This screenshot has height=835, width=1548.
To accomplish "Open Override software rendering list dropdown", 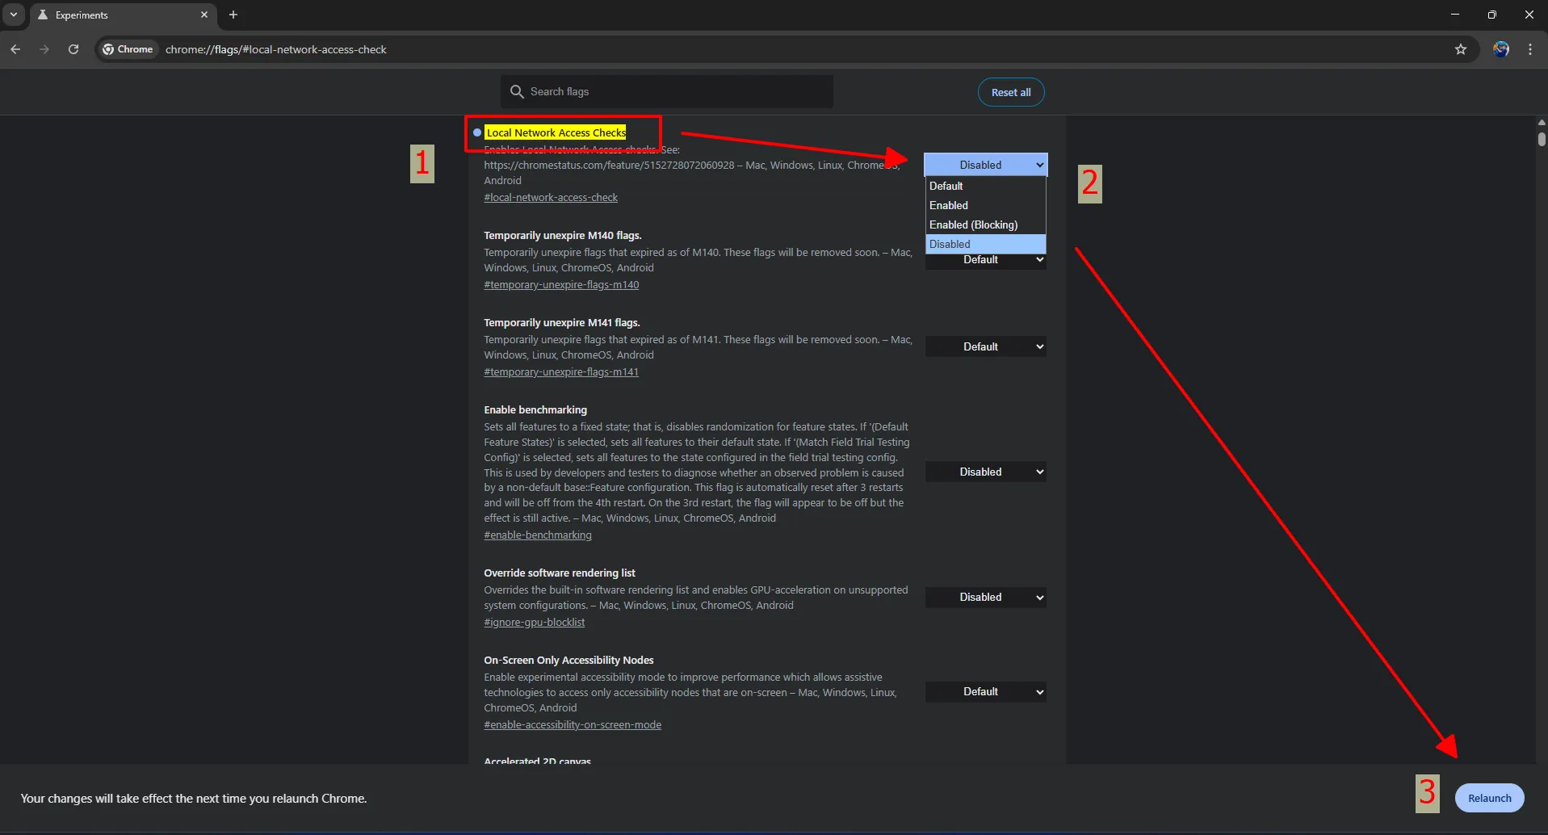I will pos(985,597).
